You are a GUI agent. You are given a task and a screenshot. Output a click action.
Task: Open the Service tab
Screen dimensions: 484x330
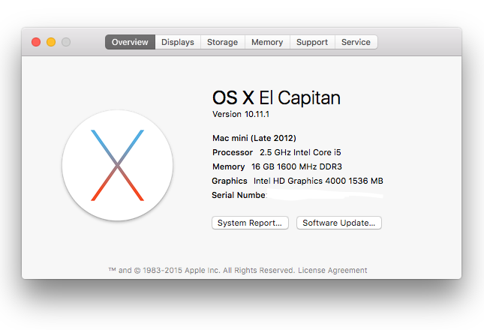click(x=356, y=42)
